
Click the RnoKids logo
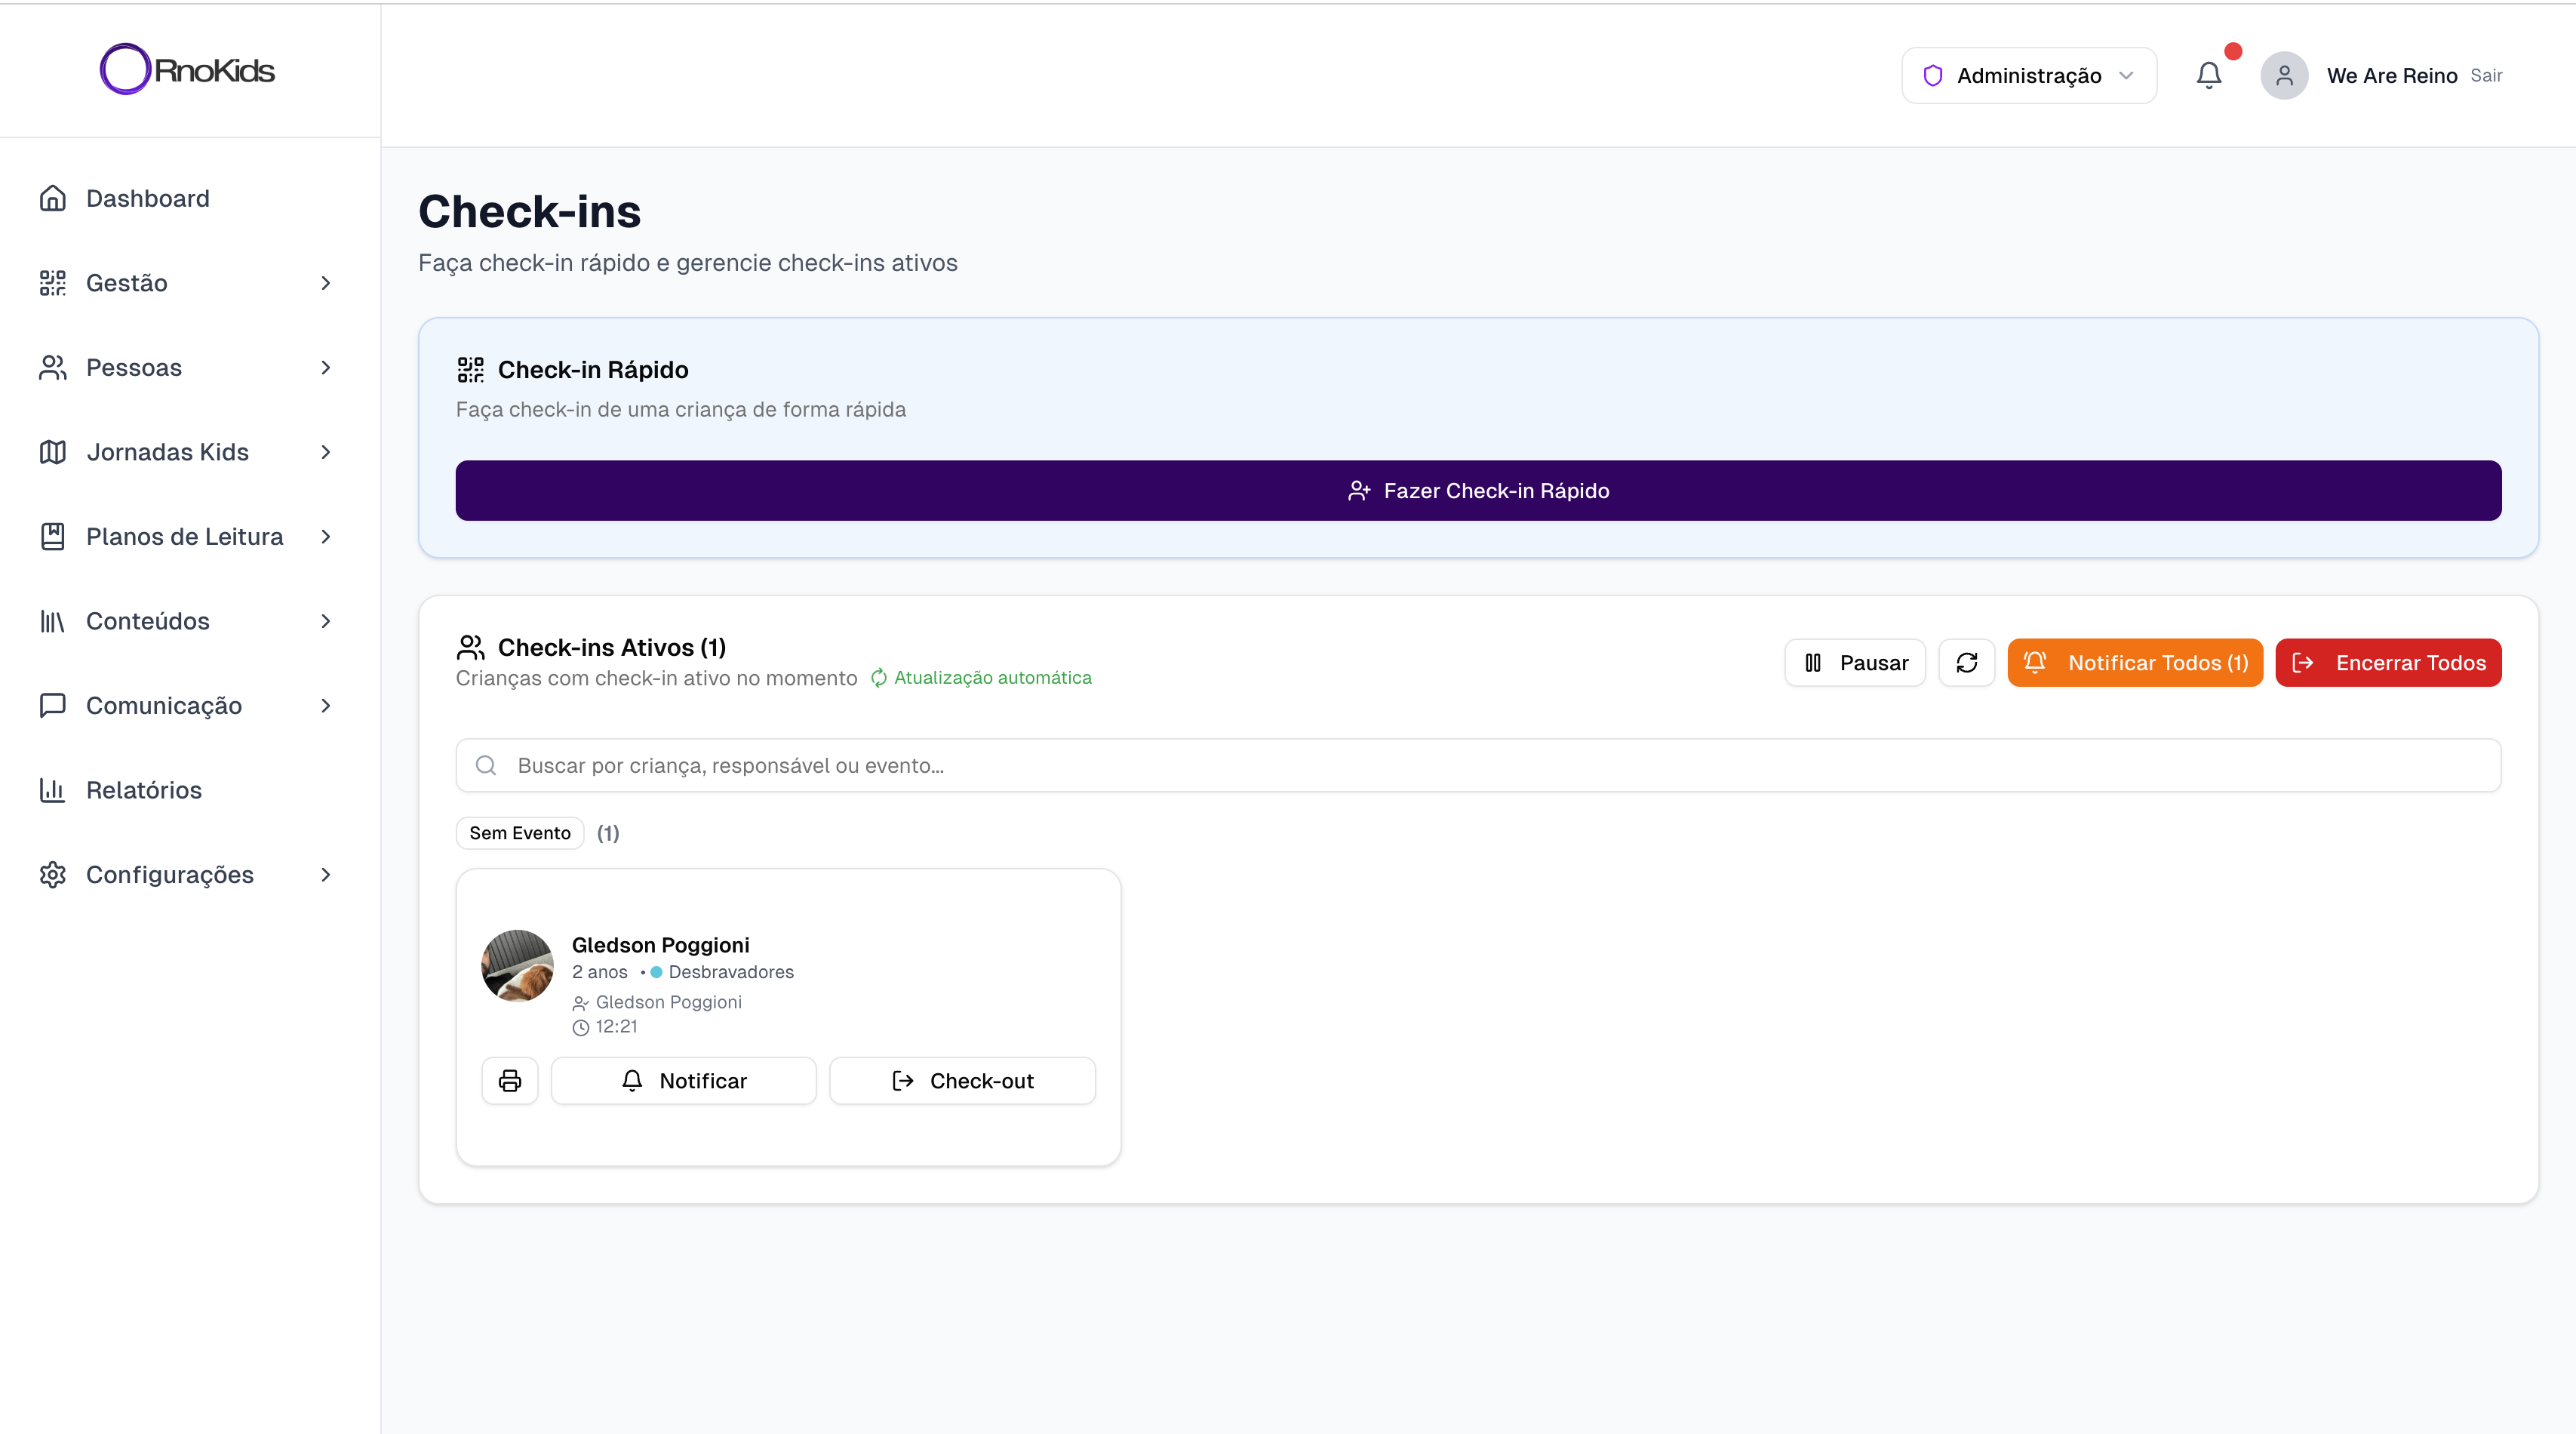(x=187, y=70)
